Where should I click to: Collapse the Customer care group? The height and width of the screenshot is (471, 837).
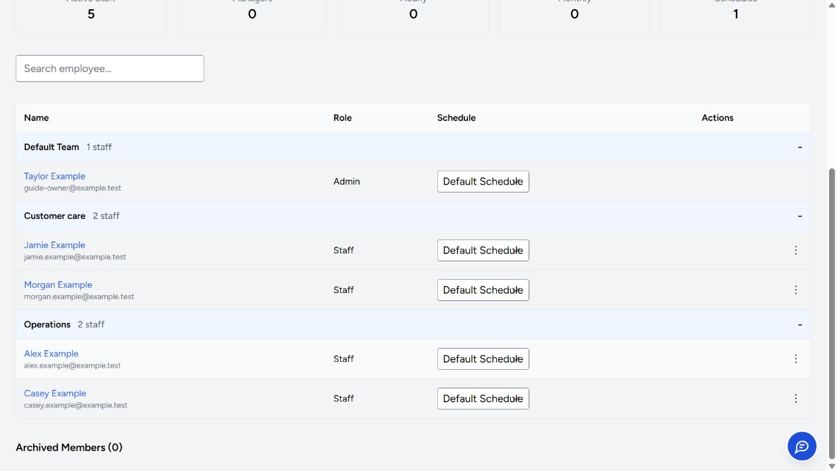[799, 216]
